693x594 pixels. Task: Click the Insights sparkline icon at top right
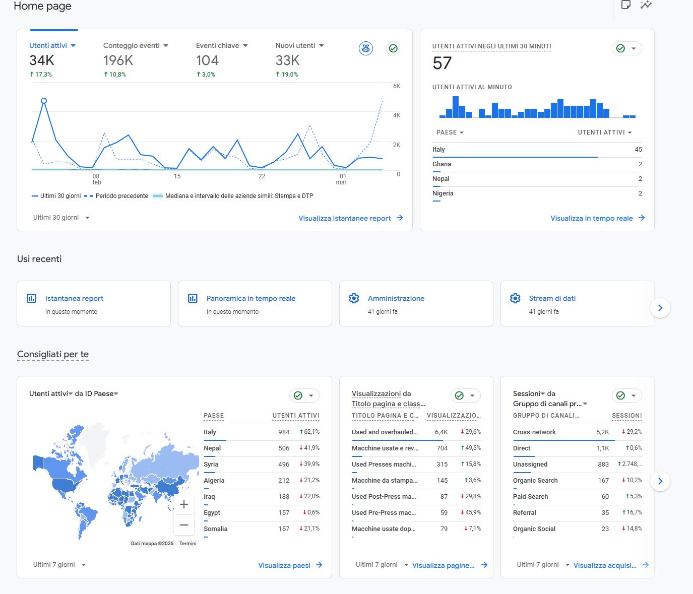pos(646,5)
